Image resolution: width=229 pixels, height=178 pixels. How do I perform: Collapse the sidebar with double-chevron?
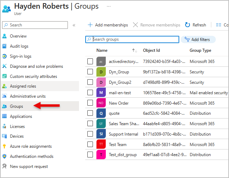pos(74,25)
